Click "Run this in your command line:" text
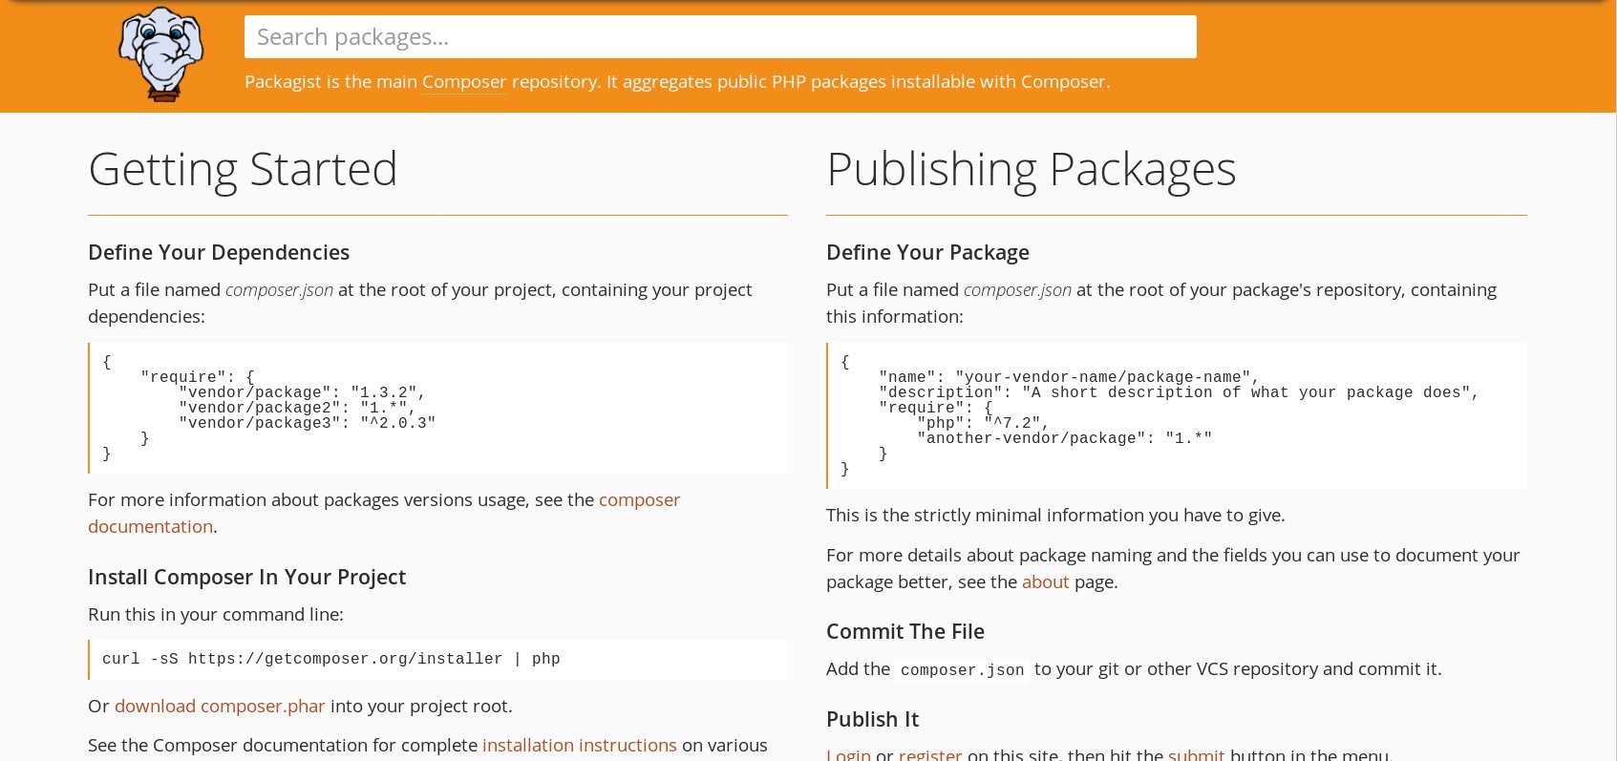This screenshot has width=1617, height=761. click(216, 614)
